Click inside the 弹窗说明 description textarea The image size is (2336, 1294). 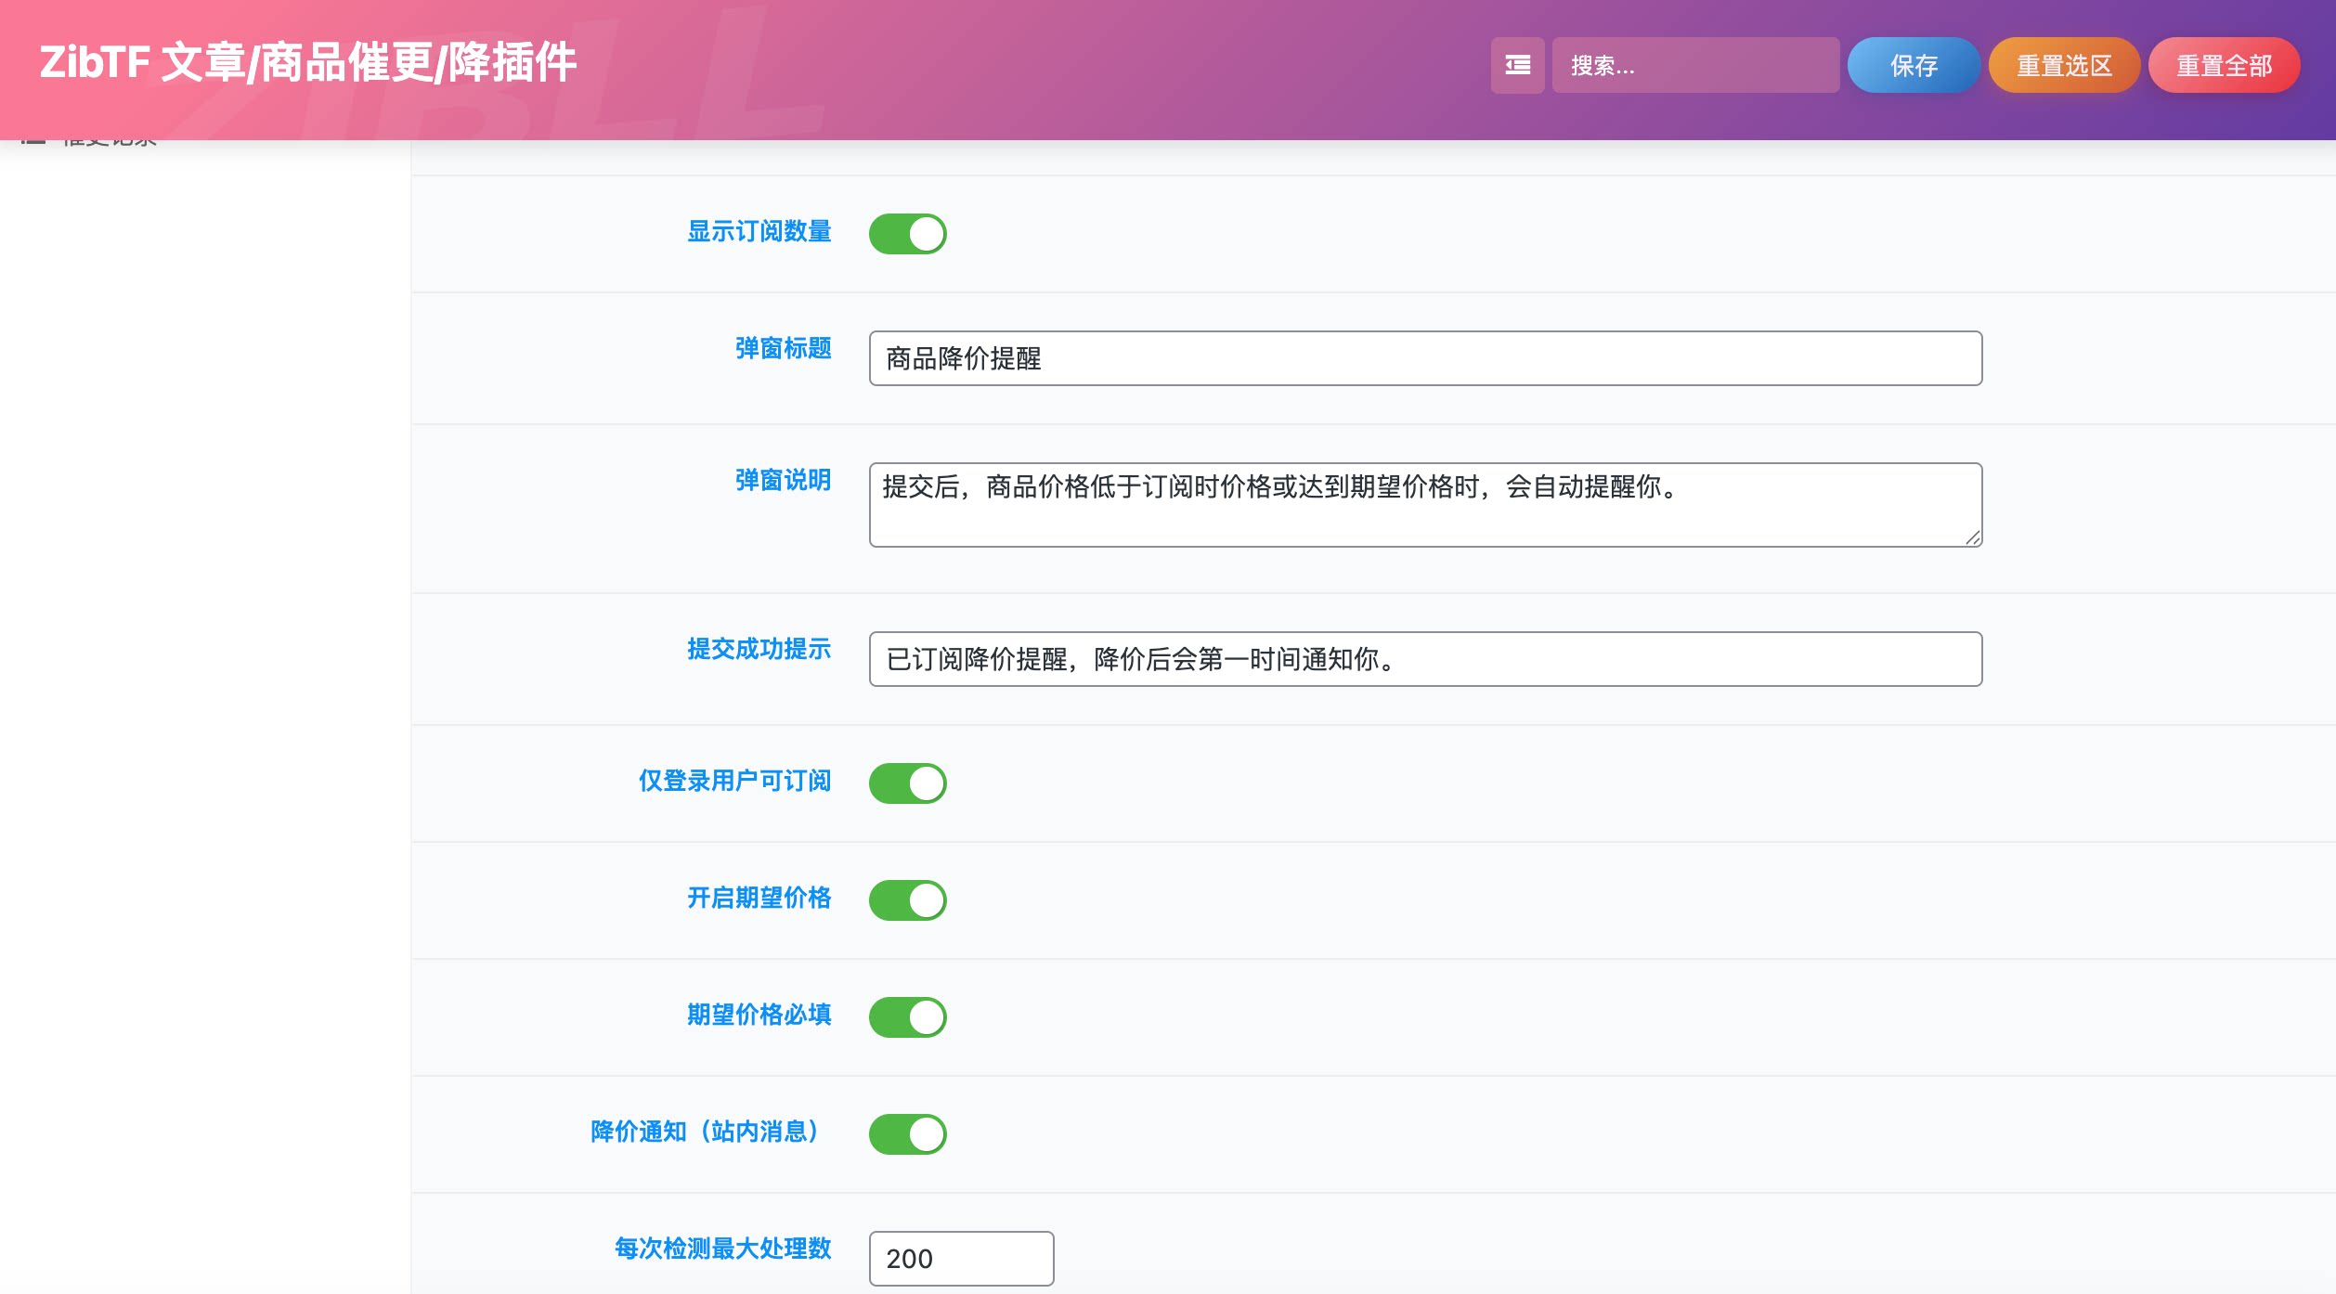click(x=1423, y=501)
